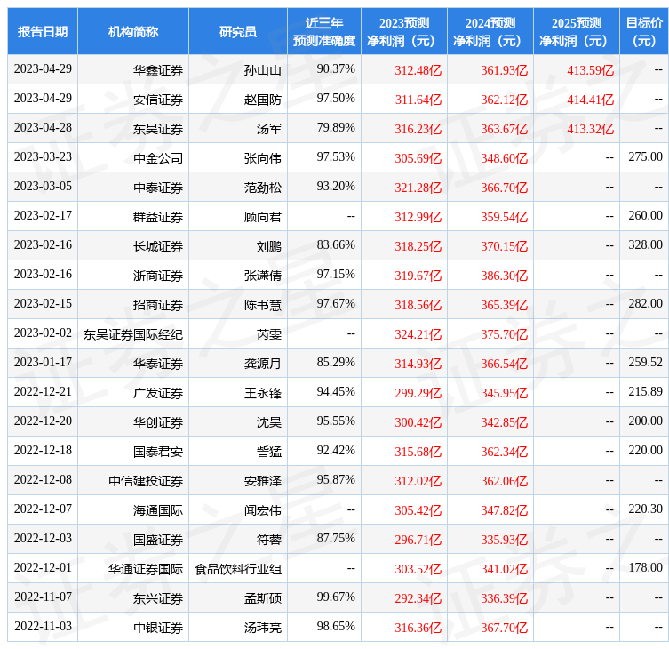Click analyst name 张向伟

(x=262, y=158)
